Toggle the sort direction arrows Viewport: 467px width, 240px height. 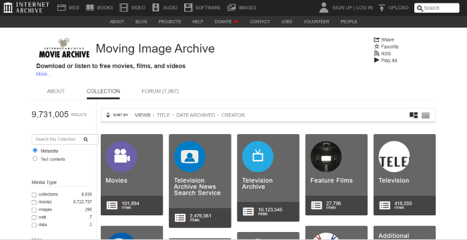click(108, 115)
